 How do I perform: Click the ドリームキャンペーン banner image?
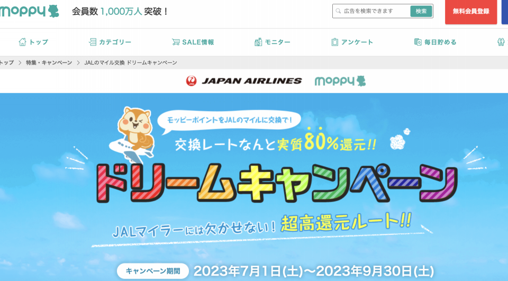(254, 187)
